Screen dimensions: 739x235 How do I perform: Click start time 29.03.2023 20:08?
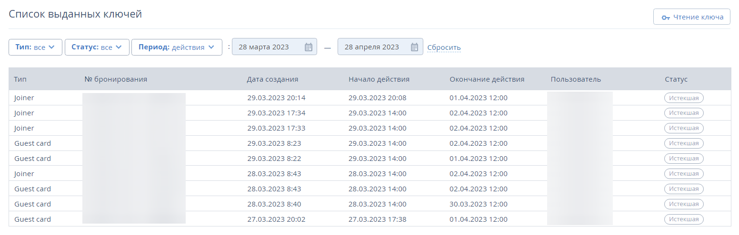coord(378,98)
